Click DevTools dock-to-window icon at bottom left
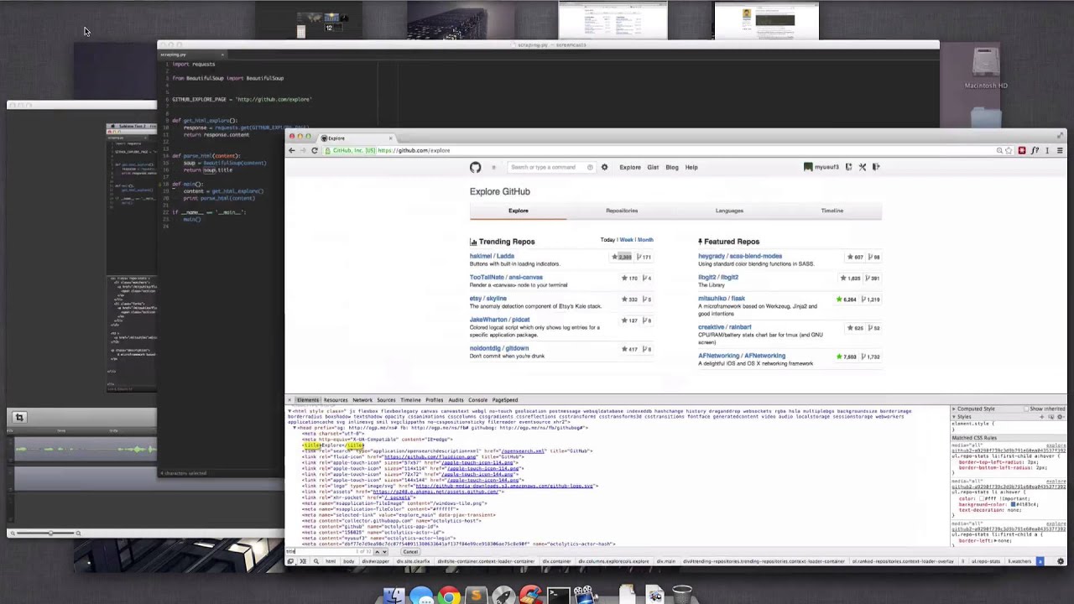1074x604 pixels. (x=290, y=561)
